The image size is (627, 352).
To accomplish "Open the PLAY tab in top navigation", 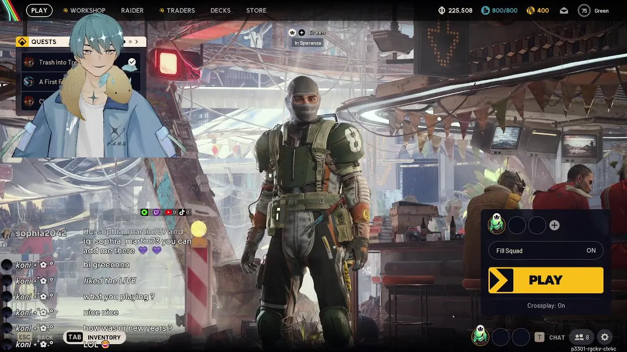I will [x=39, y=10].
